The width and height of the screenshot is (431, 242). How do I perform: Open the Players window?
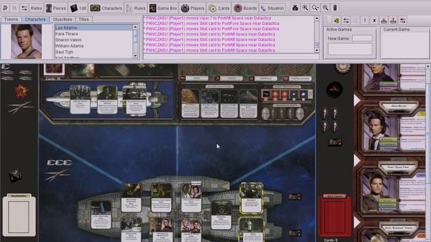coord(193,8)
